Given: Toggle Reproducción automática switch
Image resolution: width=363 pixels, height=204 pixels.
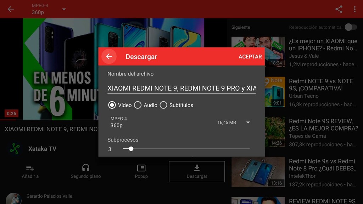Looking at the screenshot, I should [x=351, y=27].
